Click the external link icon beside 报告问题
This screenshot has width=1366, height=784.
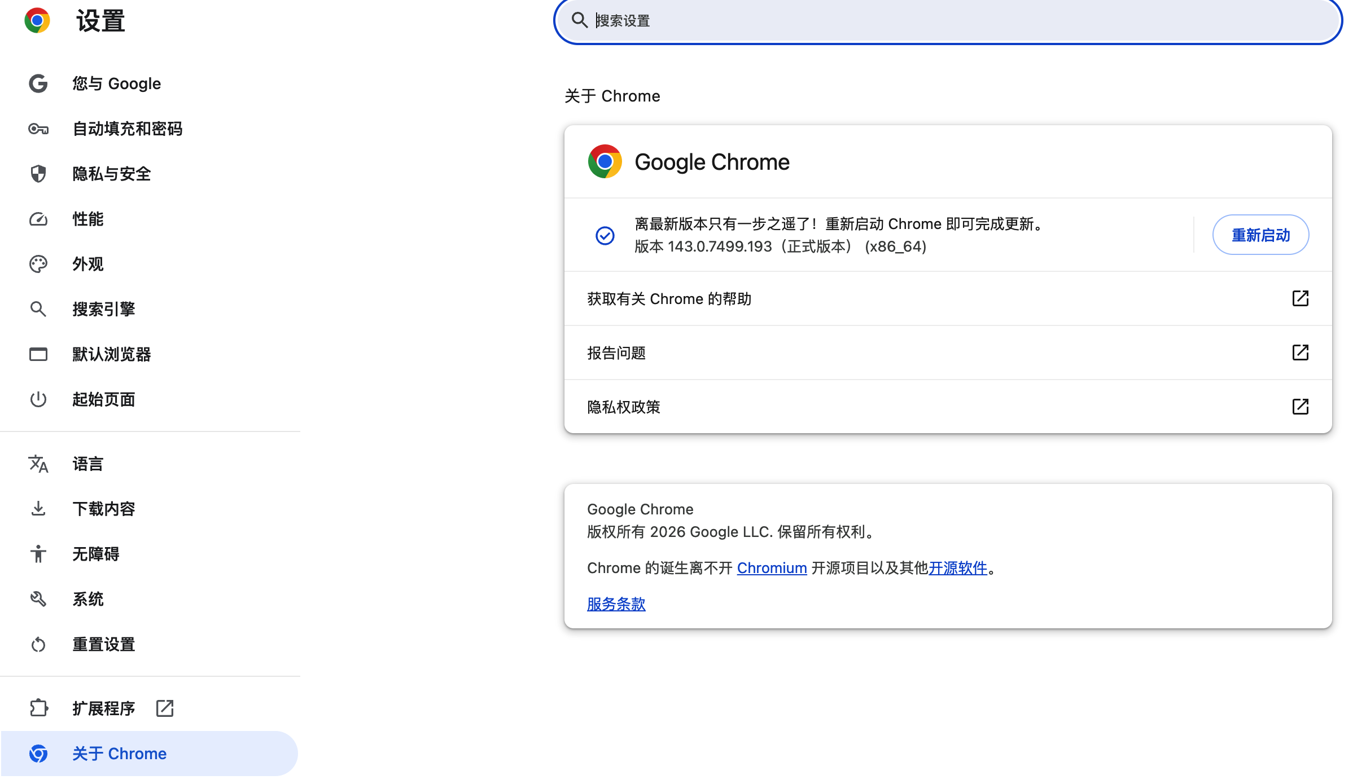pyautogui.click(x=1301, y=353)
